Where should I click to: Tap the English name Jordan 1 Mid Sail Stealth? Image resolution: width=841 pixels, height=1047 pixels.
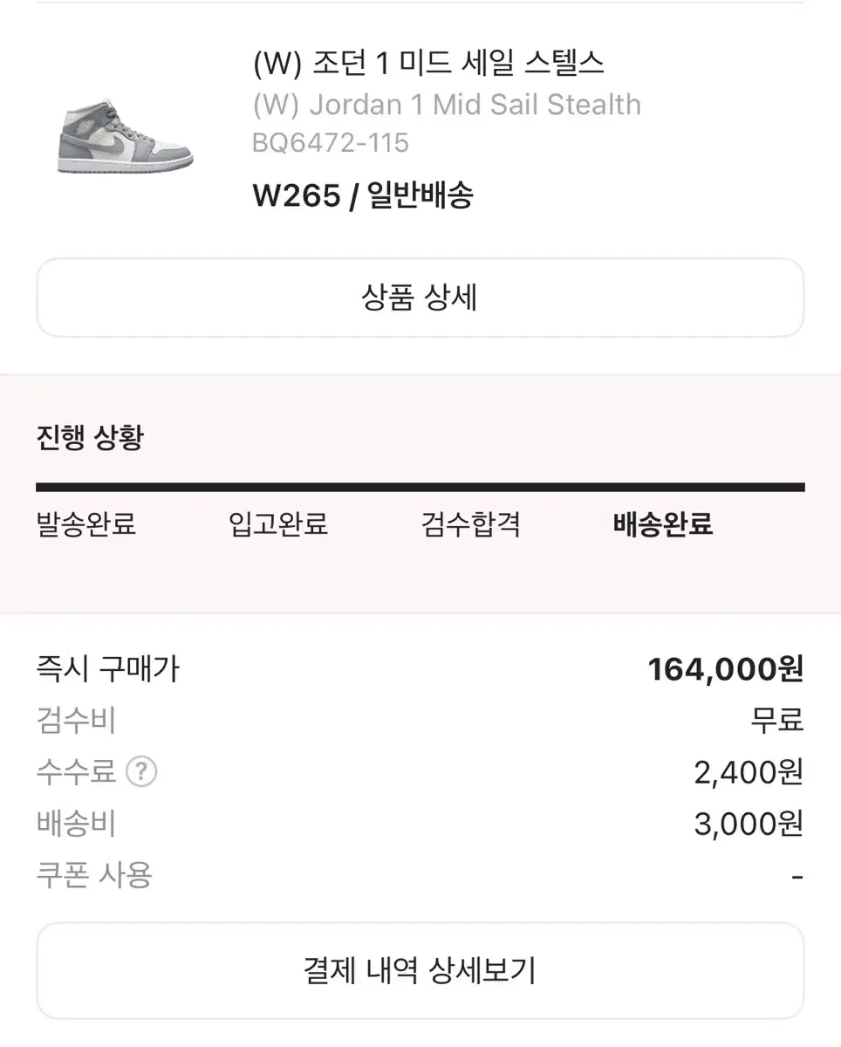[x=447, y=105]
